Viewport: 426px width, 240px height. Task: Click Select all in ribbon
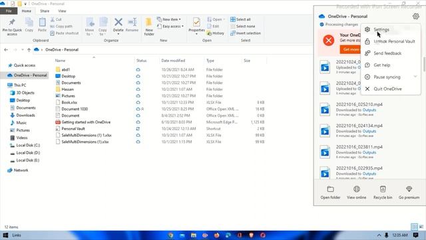pyautogui.click(x=240, y=19)
